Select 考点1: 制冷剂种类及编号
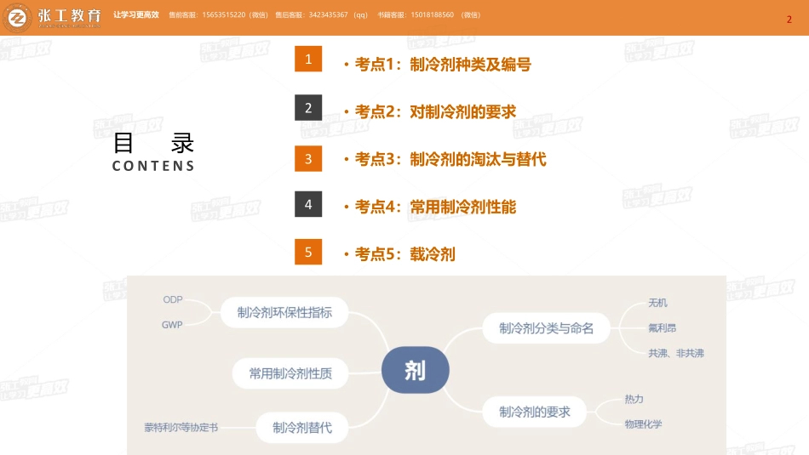809x455 pixels. click(443, 65)
